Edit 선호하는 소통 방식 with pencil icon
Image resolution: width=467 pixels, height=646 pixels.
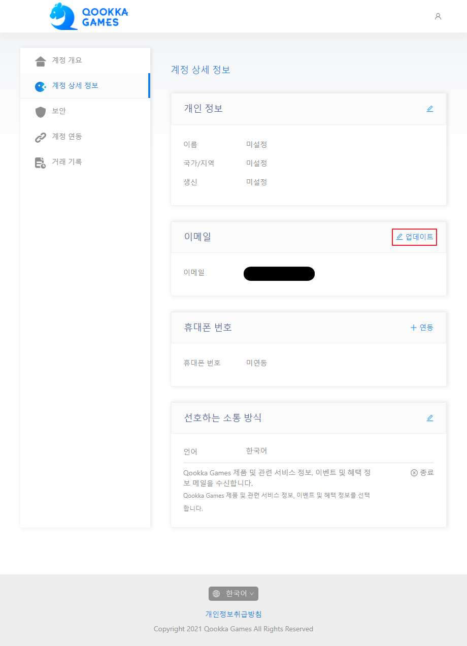tap(430, 418)
